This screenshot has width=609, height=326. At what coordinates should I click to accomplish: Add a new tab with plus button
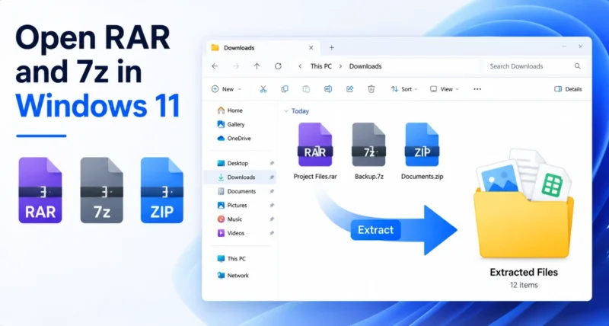tap(332, 47)
